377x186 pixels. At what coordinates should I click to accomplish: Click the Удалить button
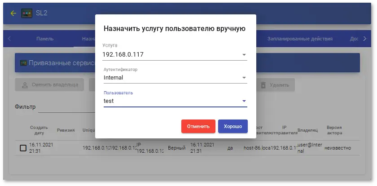(x=276, y=85)
